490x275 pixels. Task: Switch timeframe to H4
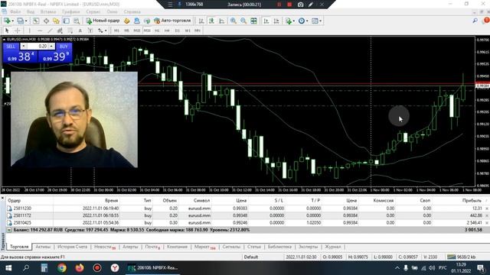(167, 31)
